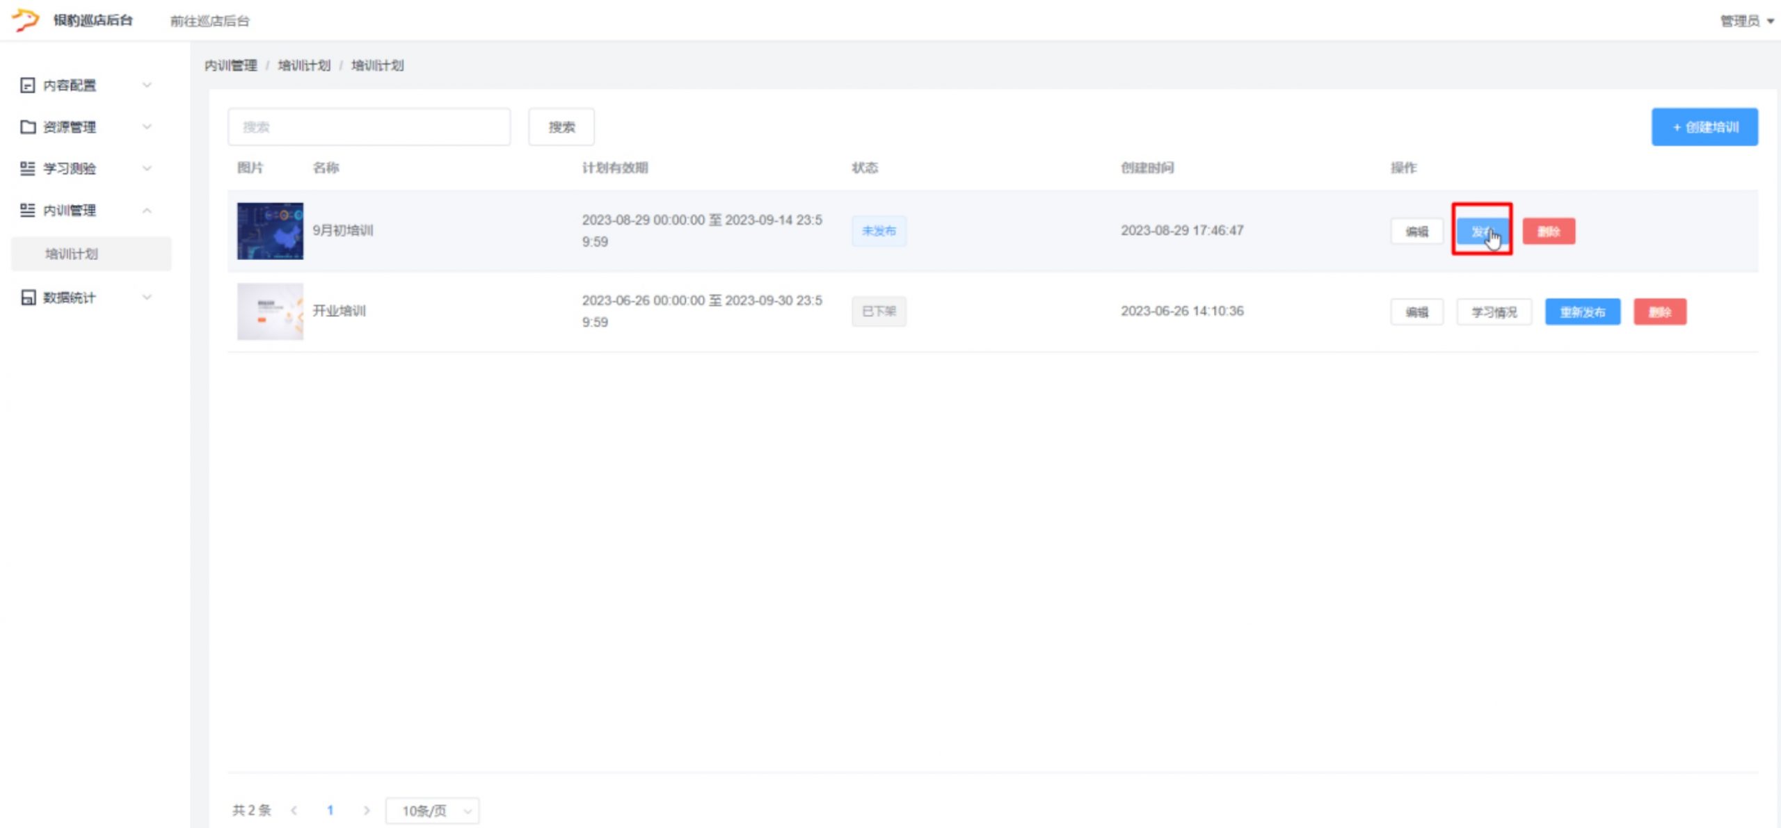Go to next page arrow
The image size is (1781, 828).
point(367,811)
